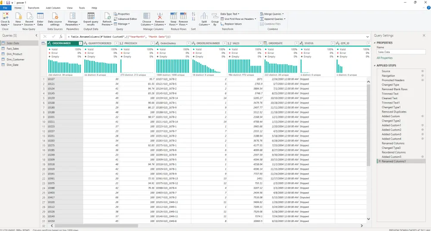
Task: Open SALES column filter dropdown
Action: (261, 43)
